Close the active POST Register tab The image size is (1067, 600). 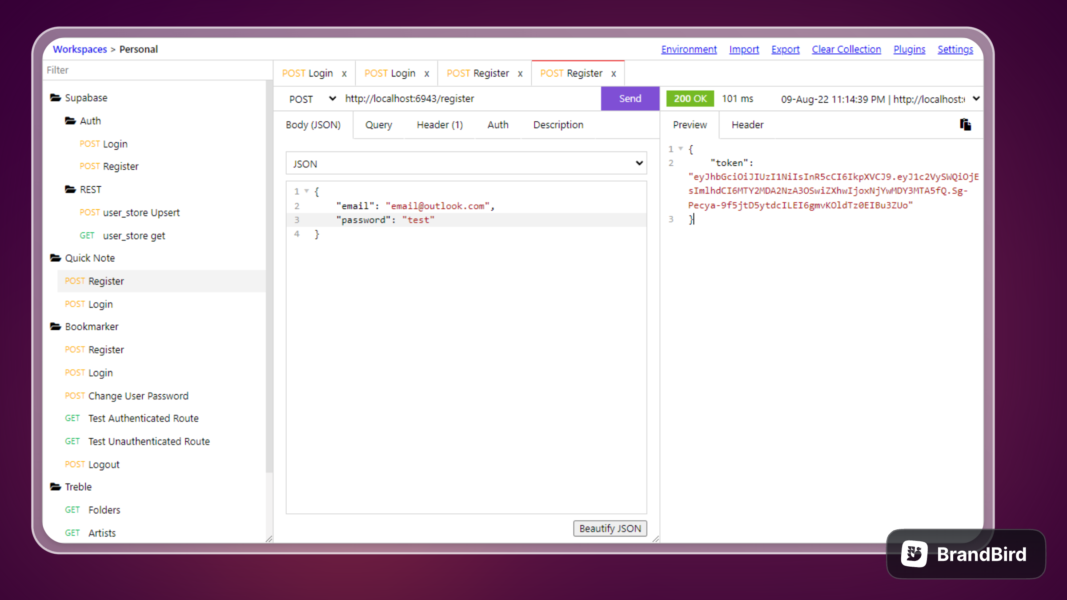click(x=614, y=74)
